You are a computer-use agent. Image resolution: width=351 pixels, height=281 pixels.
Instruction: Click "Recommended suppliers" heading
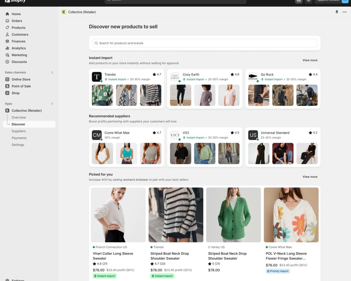[109, 116]
